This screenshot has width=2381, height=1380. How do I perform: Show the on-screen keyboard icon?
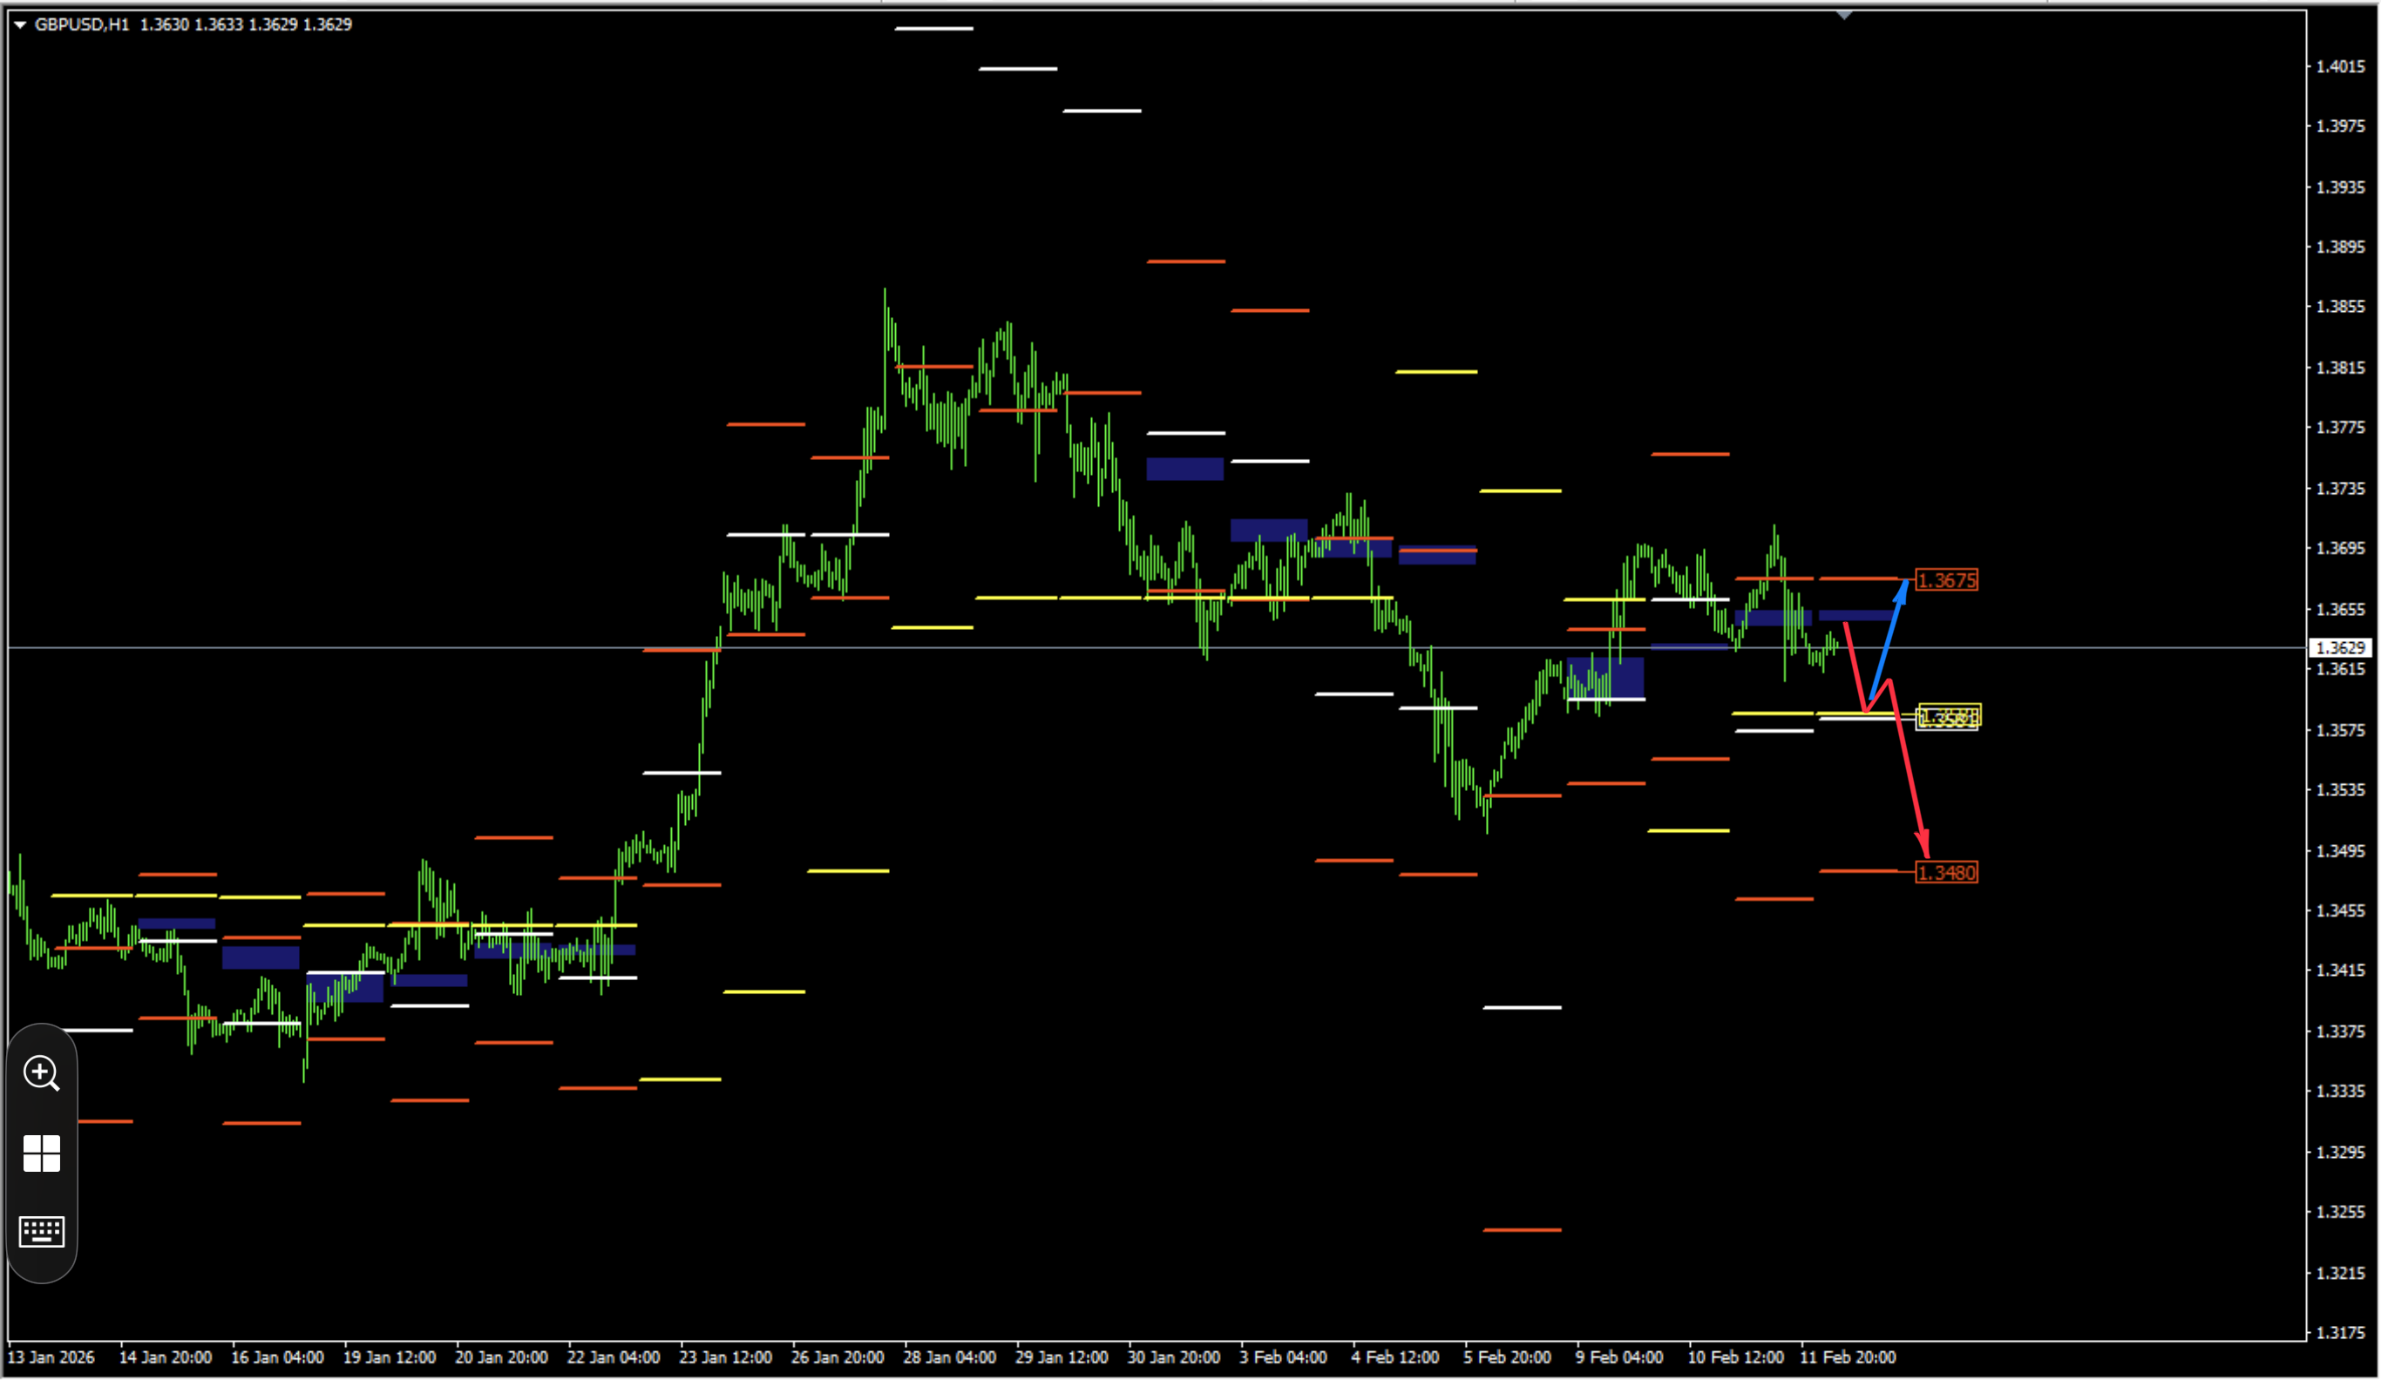point(42,1232)
